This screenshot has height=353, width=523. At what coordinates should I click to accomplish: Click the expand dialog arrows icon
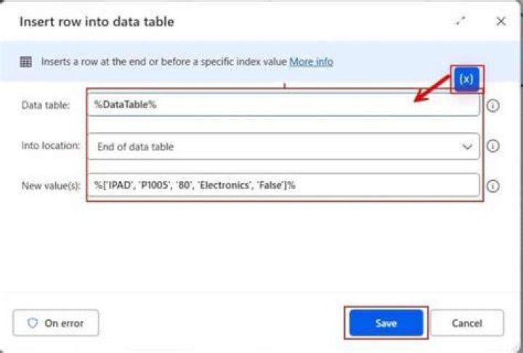[x=461, y=21]
